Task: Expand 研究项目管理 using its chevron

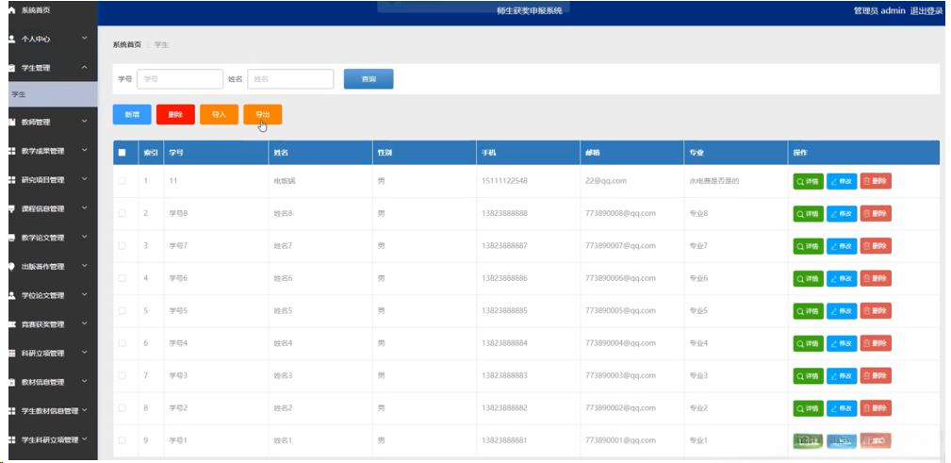Action: click(84, 179)
